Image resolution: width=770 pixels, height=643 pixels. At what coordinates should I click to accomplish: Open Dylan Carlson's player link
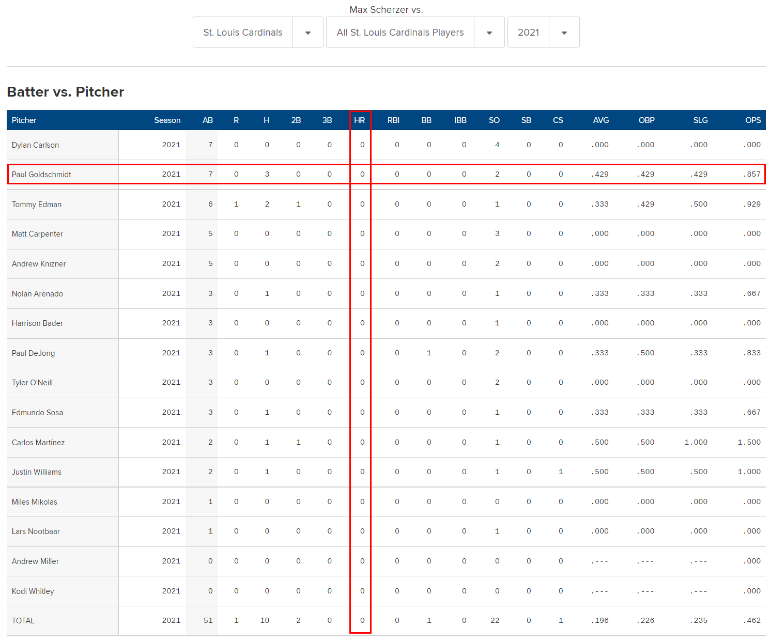tap(35, 145)
